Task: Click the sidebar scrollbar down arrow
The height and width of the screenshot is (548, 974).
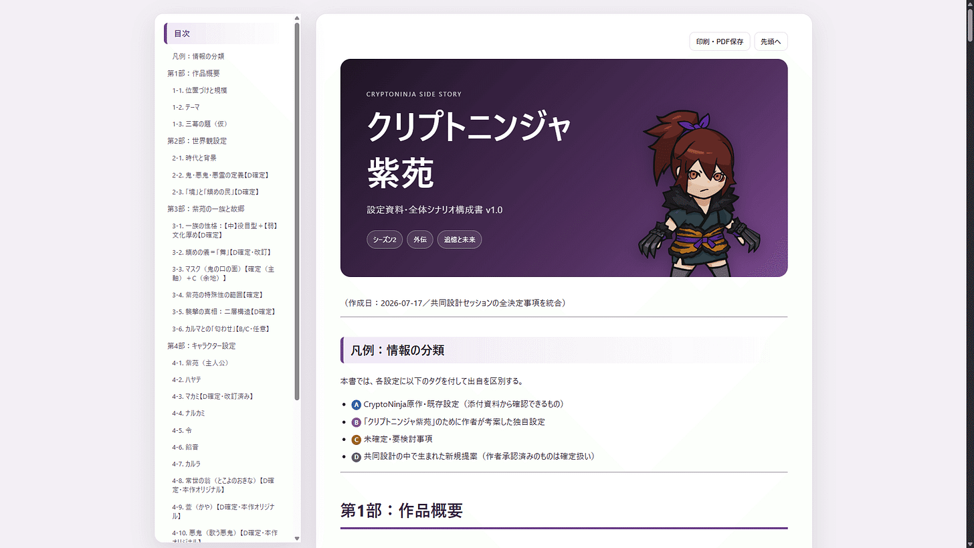Action: point(297,538)
